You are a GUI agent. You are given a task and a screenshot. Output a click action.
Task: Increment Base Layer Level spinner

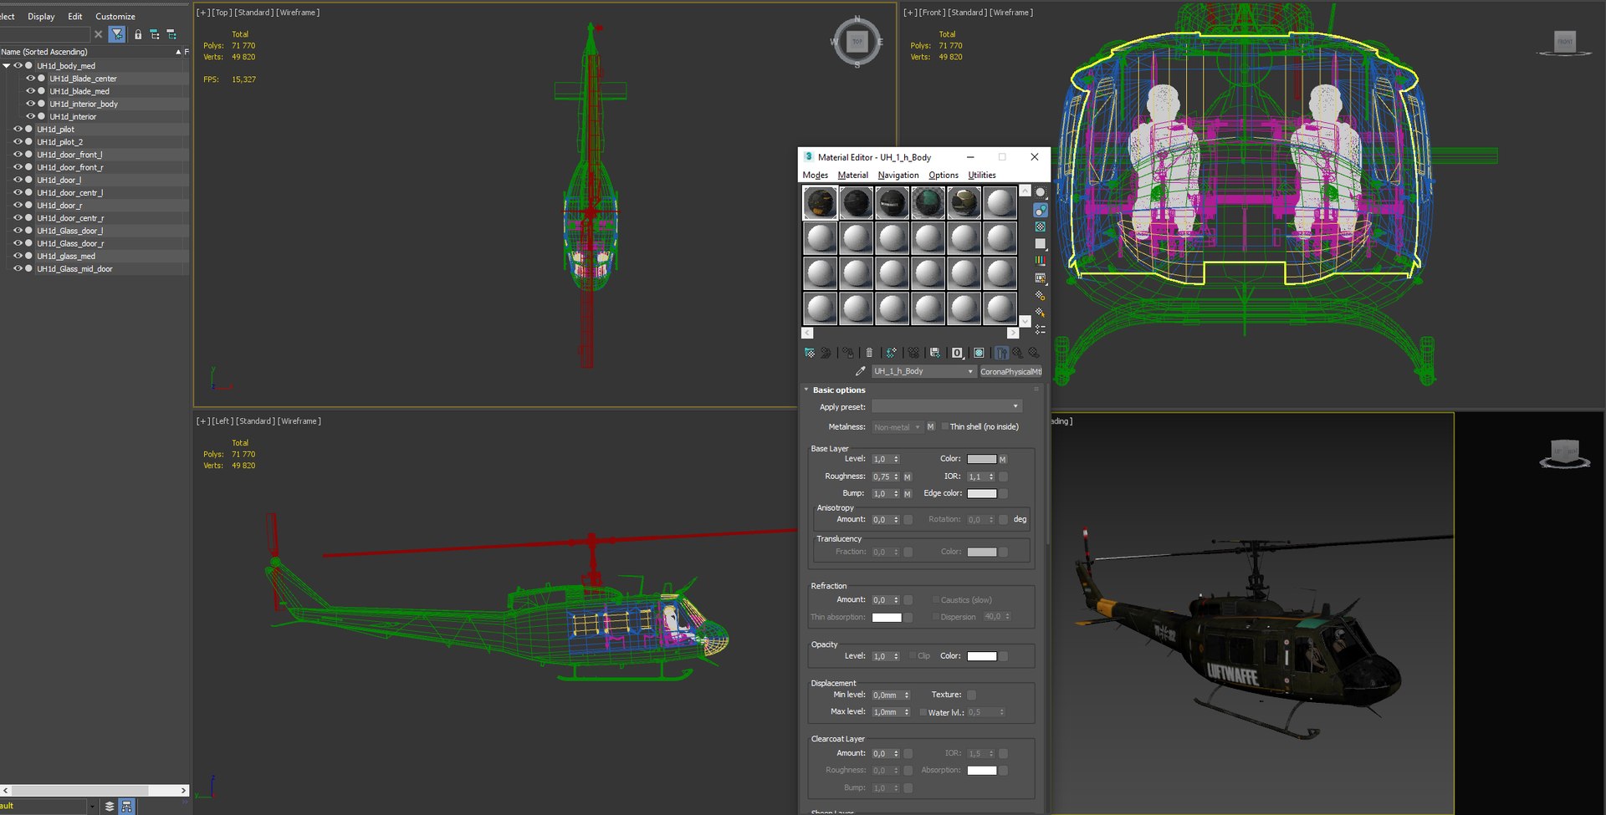point(897,456)
